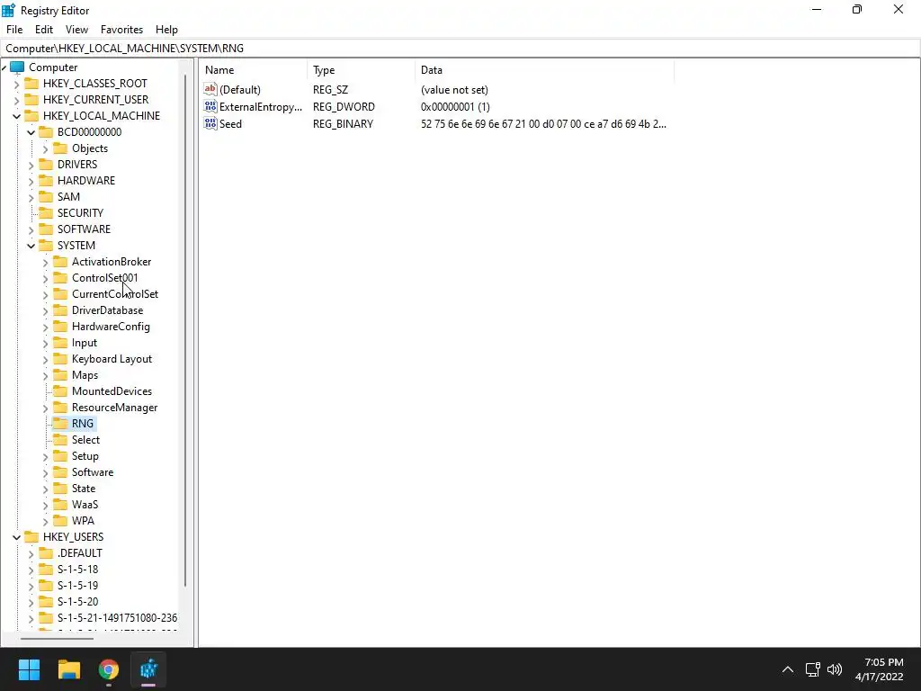The image size is (921, 691).
Task: Open the Edit menu
Action: [x=44, y=30]
